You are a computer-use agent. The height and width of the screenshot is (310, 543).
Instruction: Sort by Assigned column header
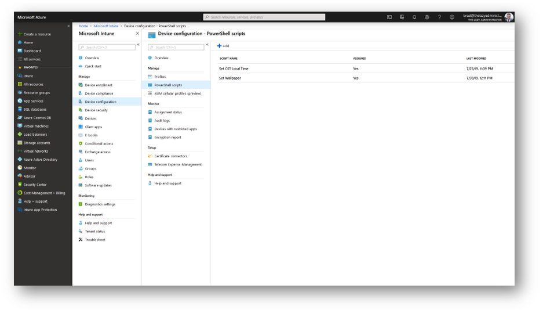tap(359, 59)
